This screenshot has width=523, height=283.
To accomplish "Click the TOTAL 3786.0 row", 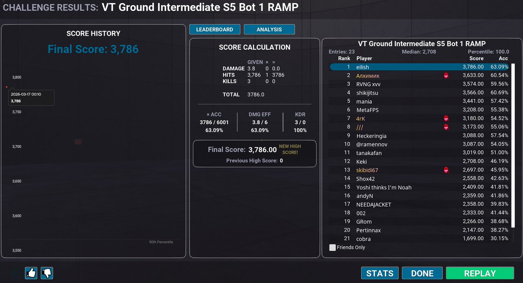I will tap(244, 94).
